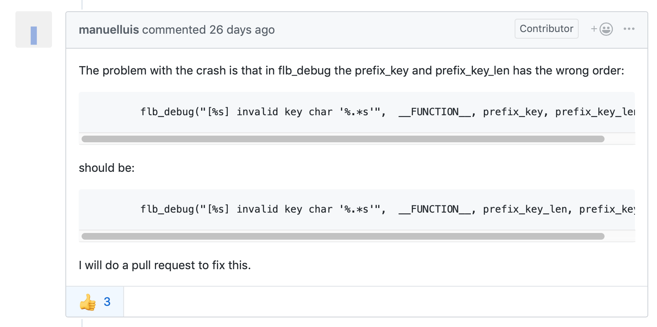
Task: Click the reaction count number 3
Action: pos(107,302)
